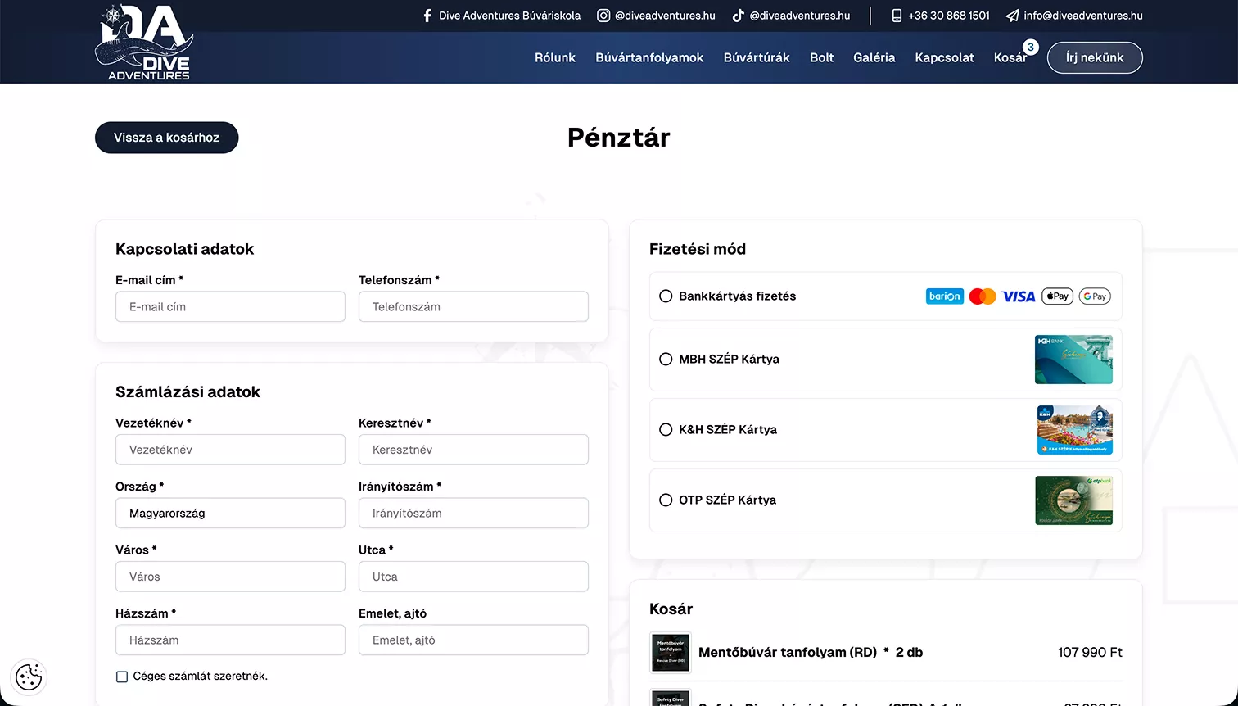The height and width of the screenshot is (706, 1238).
Task: Click the K&H SZÉP card image
Action: tap(1074, 430)
